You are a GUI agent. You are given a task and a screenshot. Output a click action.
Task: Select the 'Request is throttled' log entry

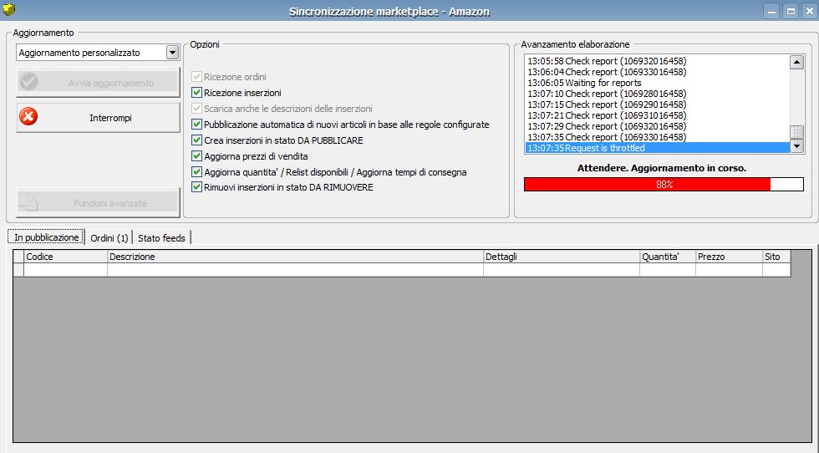657,148
